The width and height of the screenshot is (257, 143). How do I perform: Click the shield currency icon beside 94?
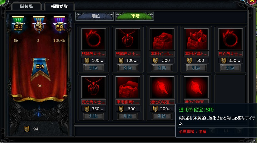coord(27,129)
